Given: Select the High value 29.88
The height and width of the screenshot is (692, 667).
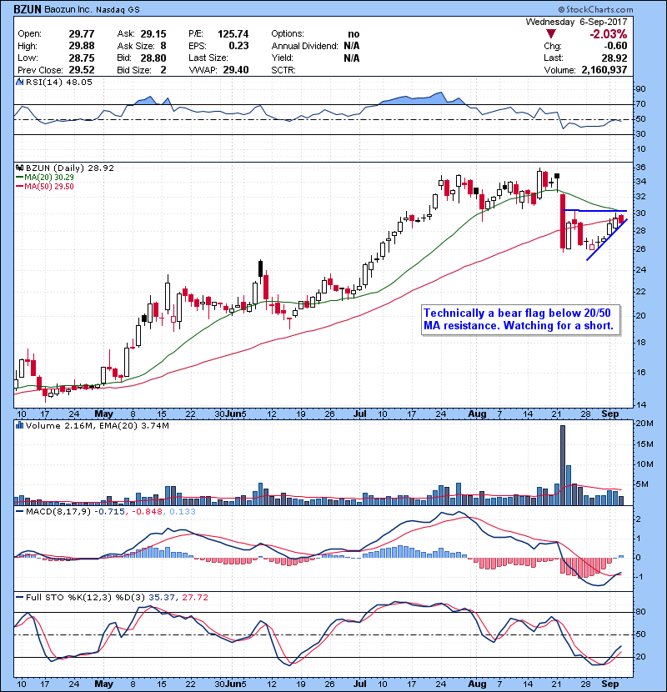Looking at the screenshot, I should [x=82, y=46].
